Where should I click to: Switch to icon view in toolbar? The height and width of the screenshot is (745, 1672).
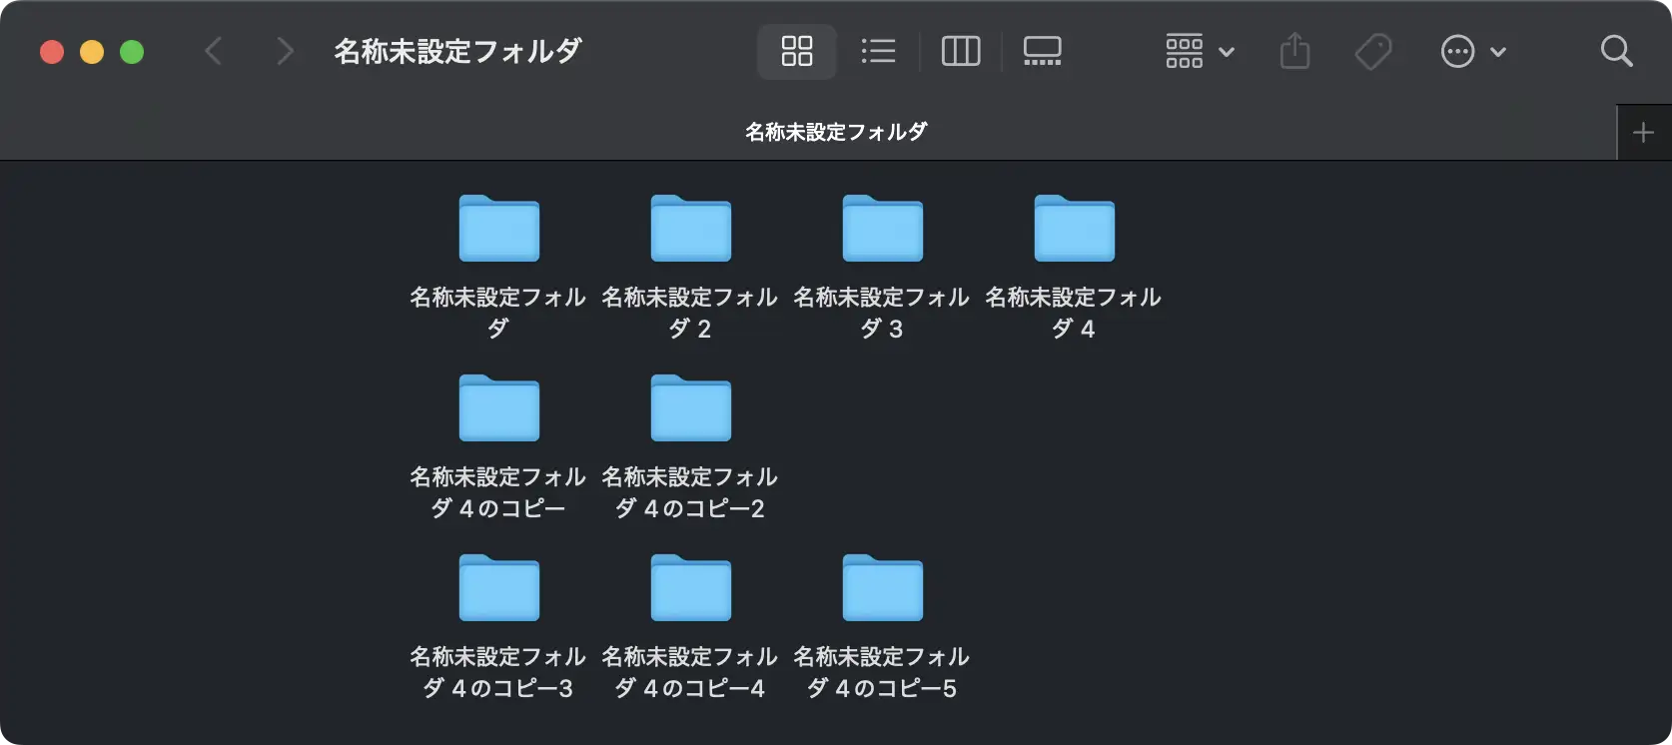[796, 51]
